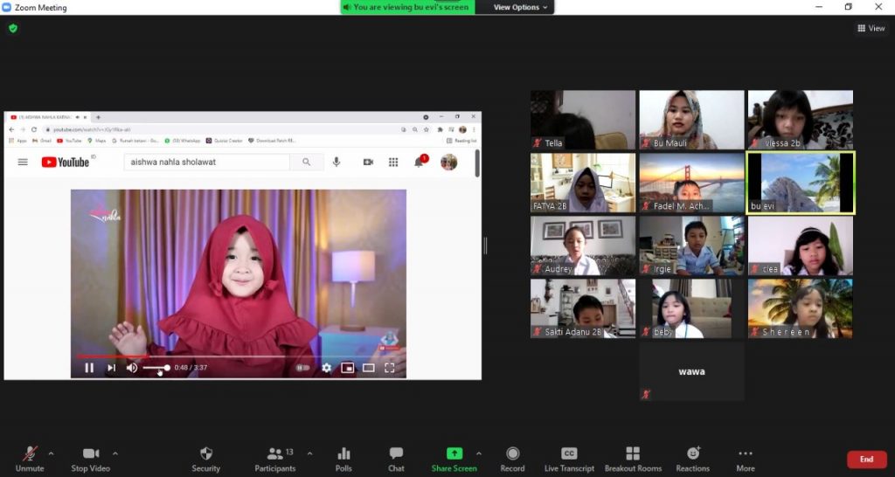The height and width of the screenshot is (477, 895).
Task: Unmute the microphone
Action: pyautogui.click(x=30, y=454)
